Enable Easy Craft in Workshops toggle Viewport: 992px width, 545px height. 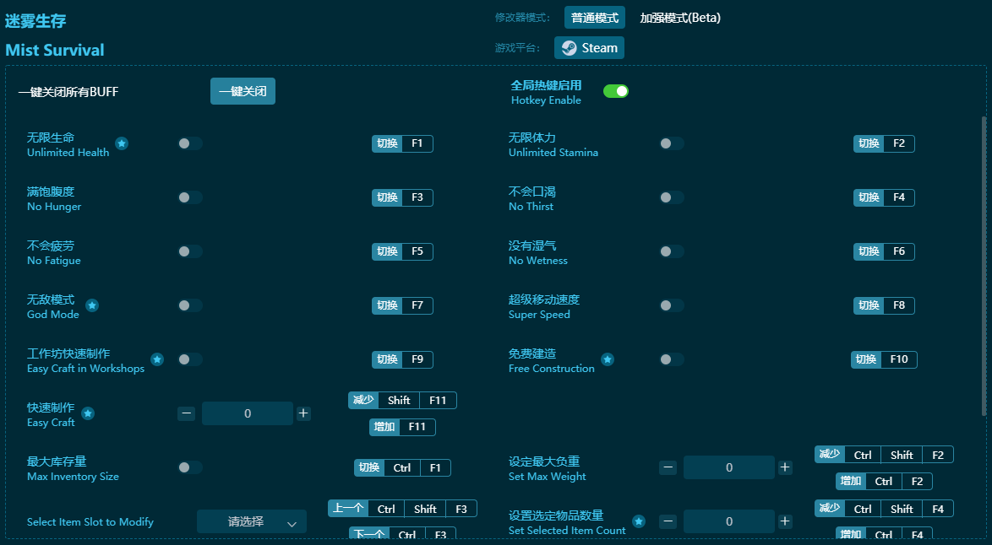(x=190, y=359)
